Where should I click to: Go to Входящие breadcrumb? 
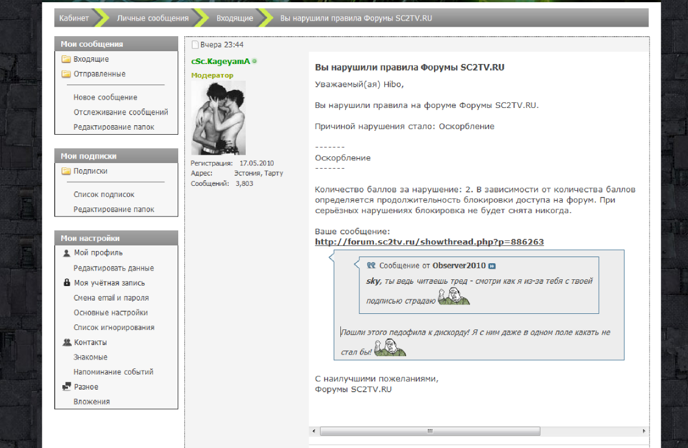235,18
